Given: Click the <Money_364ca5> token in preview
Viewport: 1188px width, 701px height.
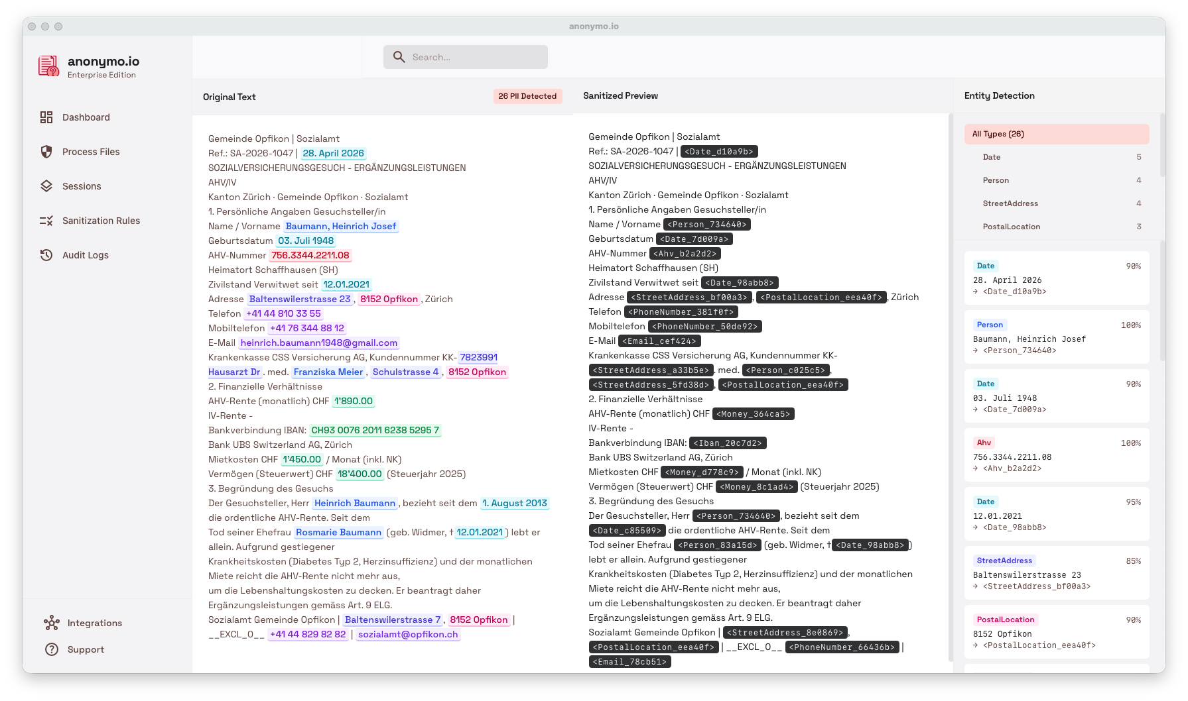Looking at the screenshot, I should click(754, 414).
